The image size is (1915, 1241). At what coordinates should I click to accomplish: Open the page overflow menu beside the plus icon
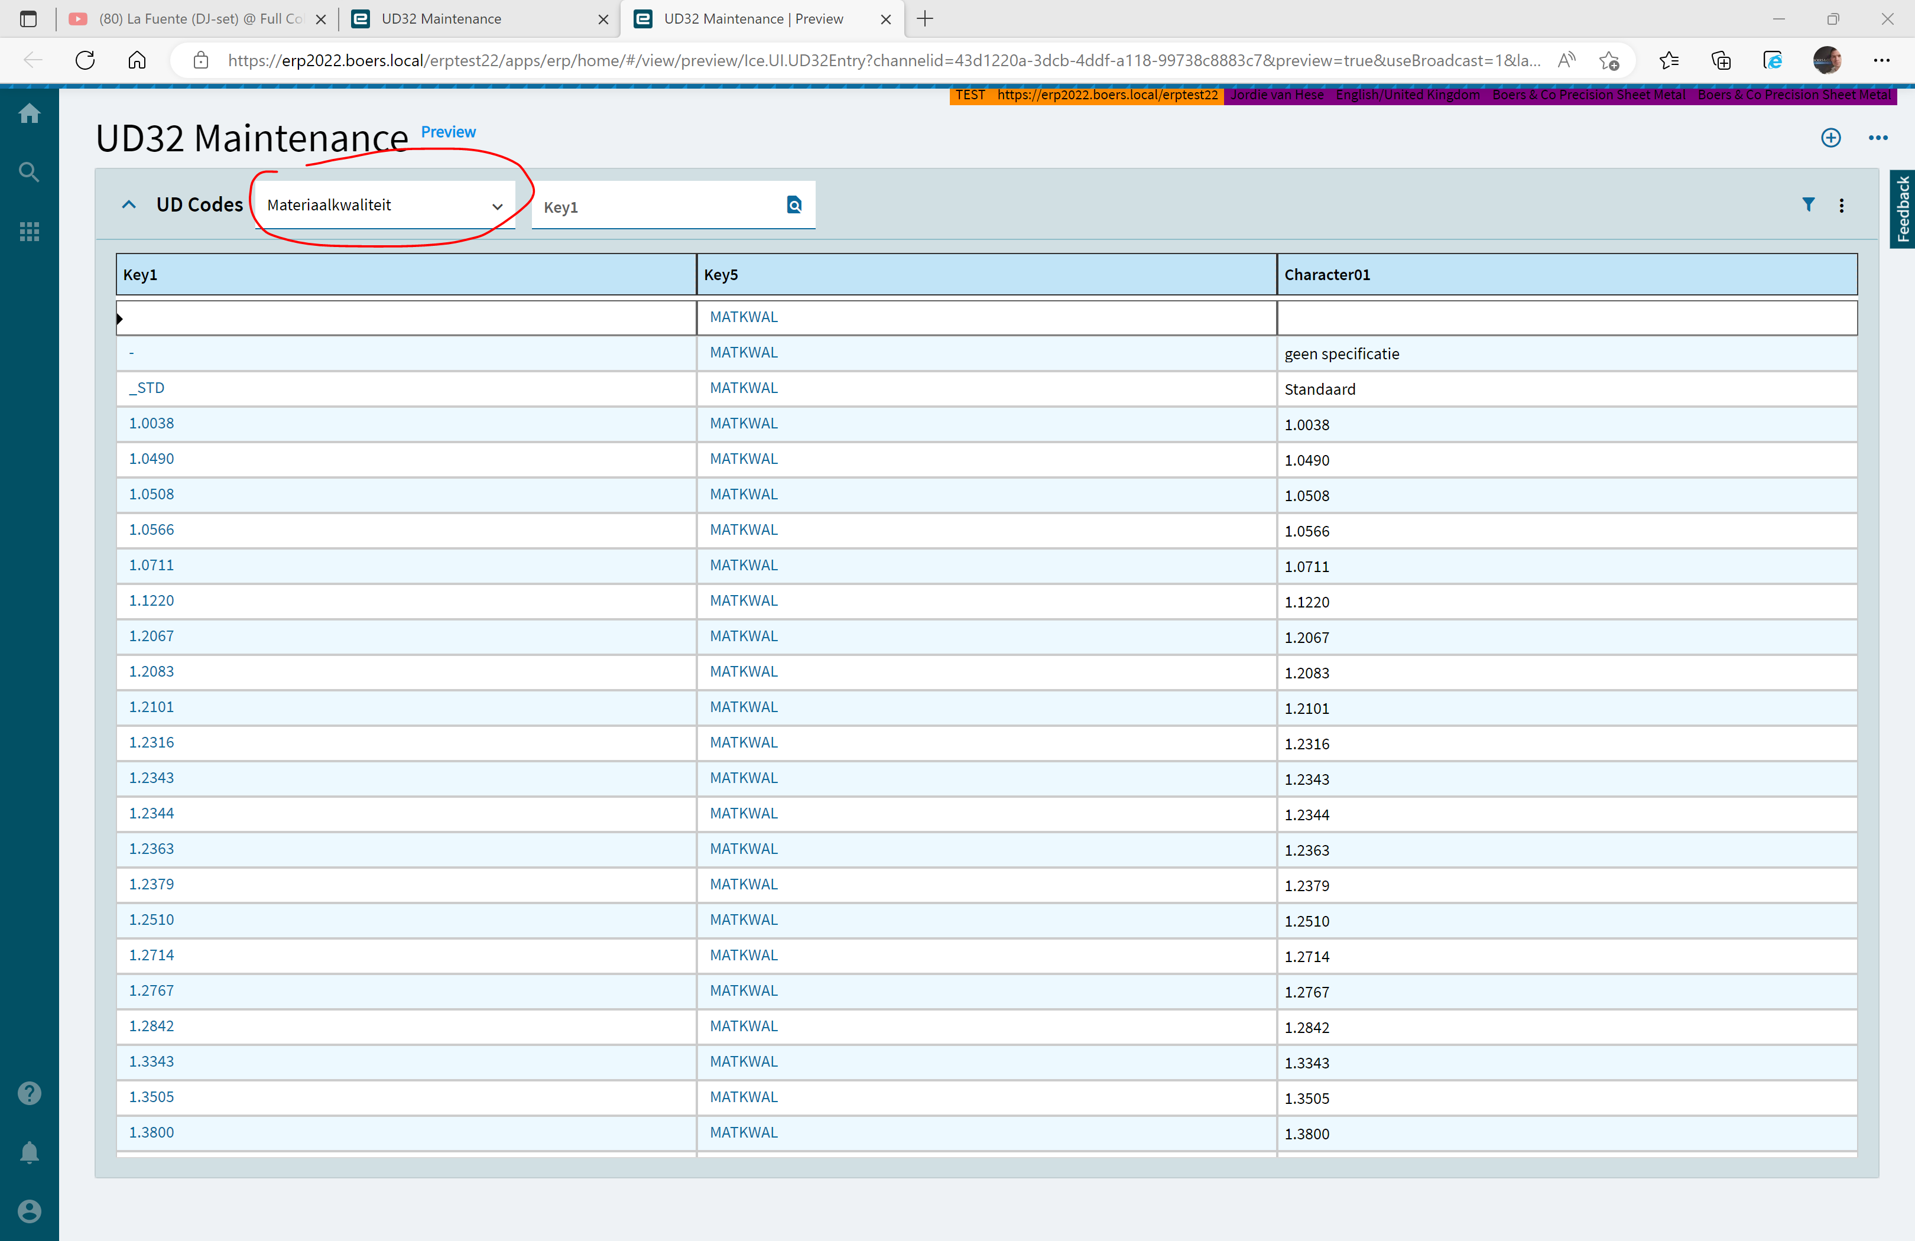point(1878,138)
